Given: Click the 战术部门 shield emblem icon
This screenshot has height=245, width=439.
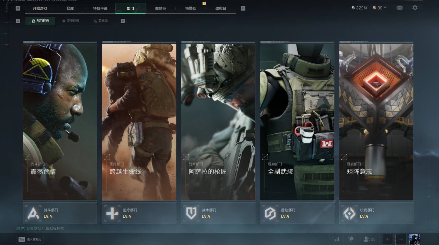Looking at the screenshot, I should coord(191,213).
